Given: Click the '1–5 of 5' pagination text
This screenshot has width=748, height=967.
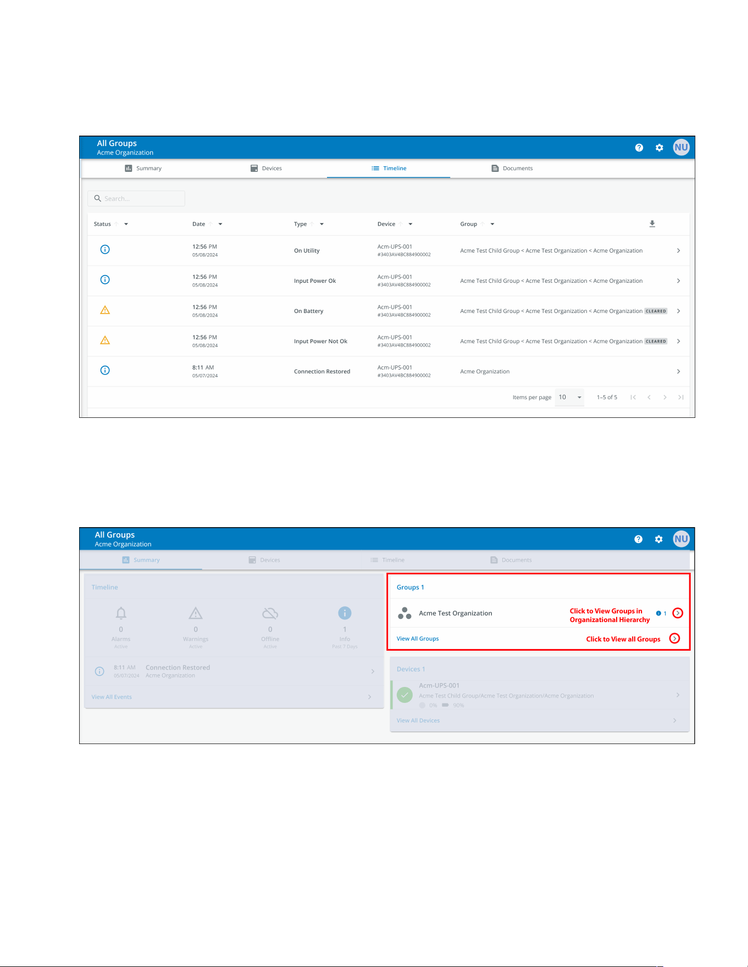Looking at the screenshot, I should 607,397.
